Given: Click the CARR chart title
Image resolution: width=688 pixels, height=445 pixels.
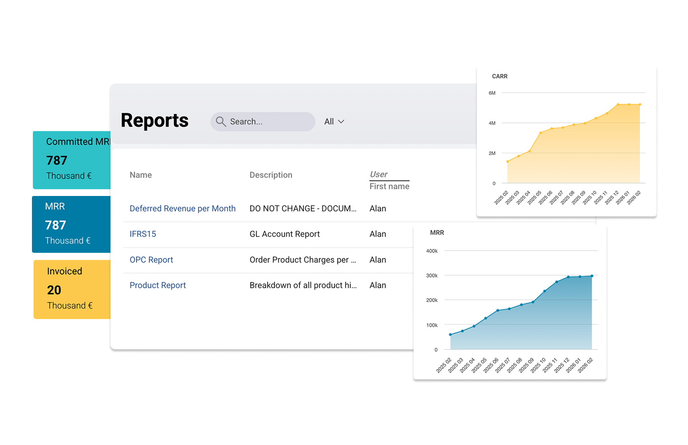Looking at the screenshot, I should click(x=499, y=77).
